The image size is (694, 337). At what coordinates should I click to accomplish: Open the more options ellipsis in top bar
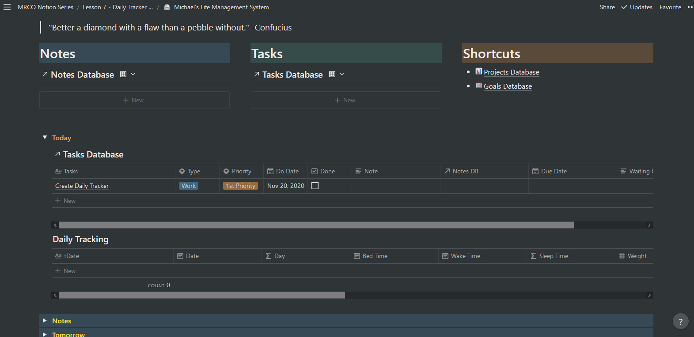690,7
